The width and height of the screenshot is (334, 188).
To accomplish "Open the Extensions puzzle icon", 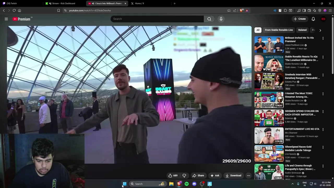I will click(285, 10).
